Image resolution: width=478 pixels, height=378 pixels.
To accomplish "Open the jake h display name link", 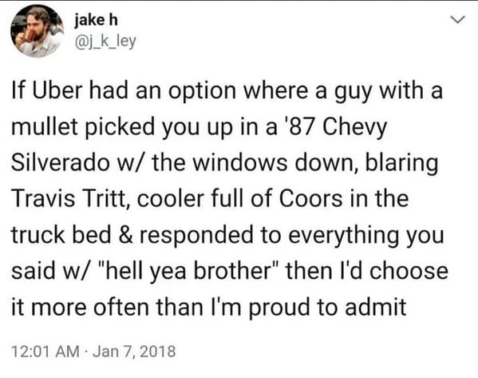I will pyautogui.click(x=96, y=21).
